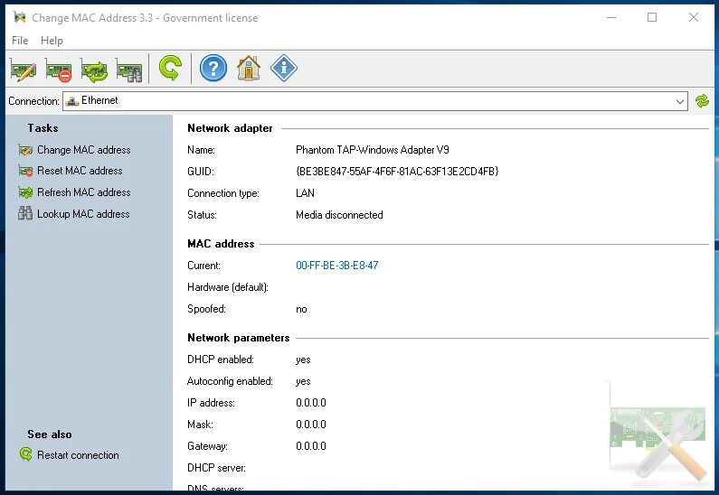Screen dimensions: 719x495
Task: Click the IP address value 0.0.0.0
Action: [x=311, y=403]
